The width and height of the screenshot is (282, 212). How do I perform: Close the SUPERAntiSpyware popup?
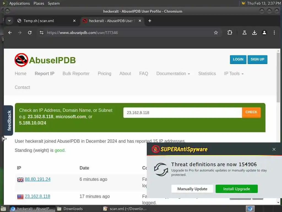coord(274,149)
